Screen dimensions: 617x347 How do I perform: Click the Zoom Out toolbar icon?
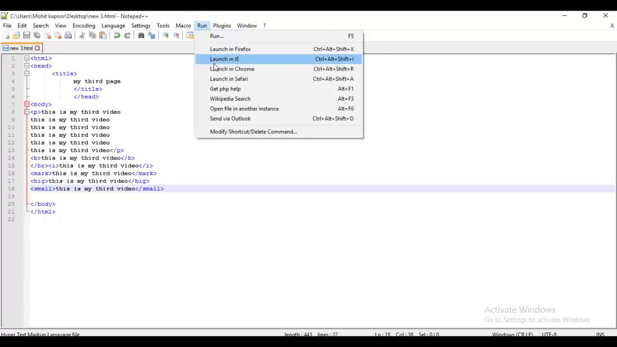[x=176, y=36]
